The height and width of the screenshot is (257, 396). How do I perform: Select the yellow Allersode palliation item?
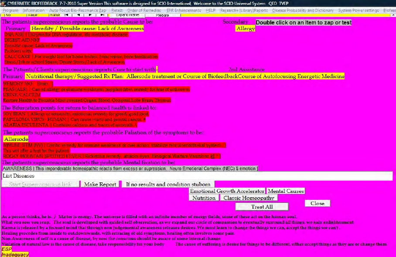pyautogui.click(x=16, y=139)
